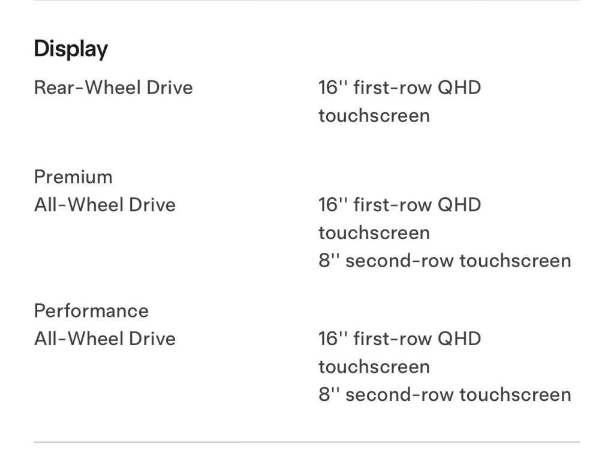Click the Premium trim label
The height and width of the screenshot is (453, 614).
point(73,177)
